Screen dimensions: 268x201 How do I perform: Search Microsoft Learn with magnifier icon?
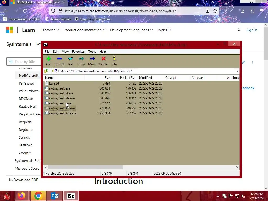239,30
